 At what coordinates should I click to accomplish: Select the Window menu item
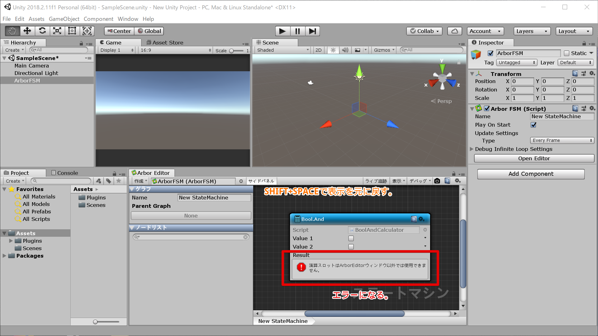pos(128,19)
